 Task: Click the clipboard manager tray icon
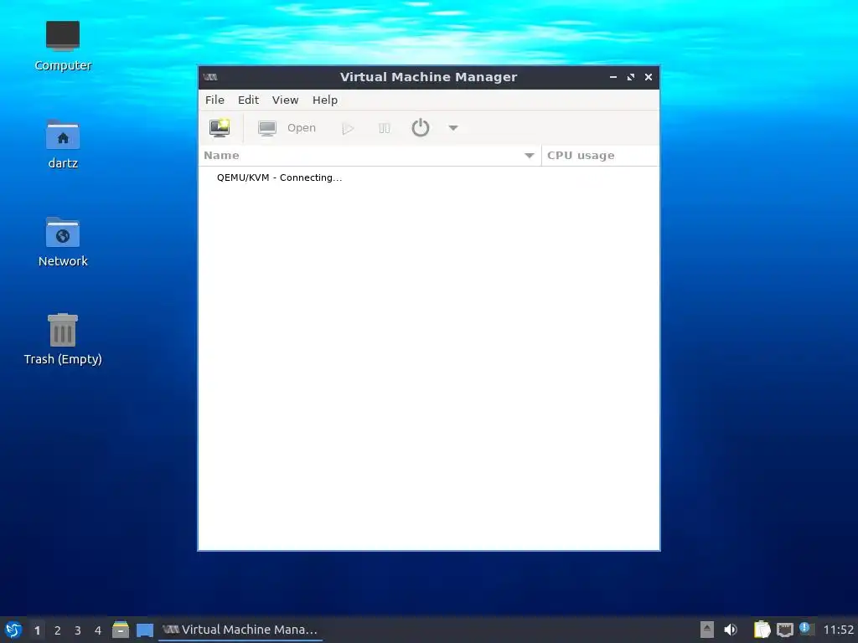[x=762, y=630]
